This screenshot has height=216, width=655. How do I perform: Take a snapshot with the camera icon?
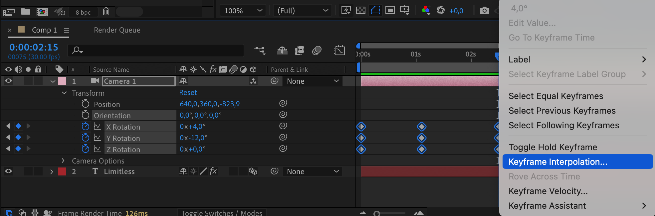point(484,11)
